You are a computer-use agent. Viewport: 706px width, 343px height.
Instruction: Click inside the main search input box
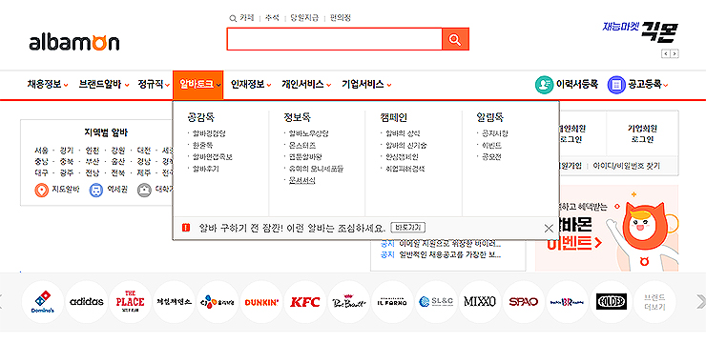pos(335,39)
